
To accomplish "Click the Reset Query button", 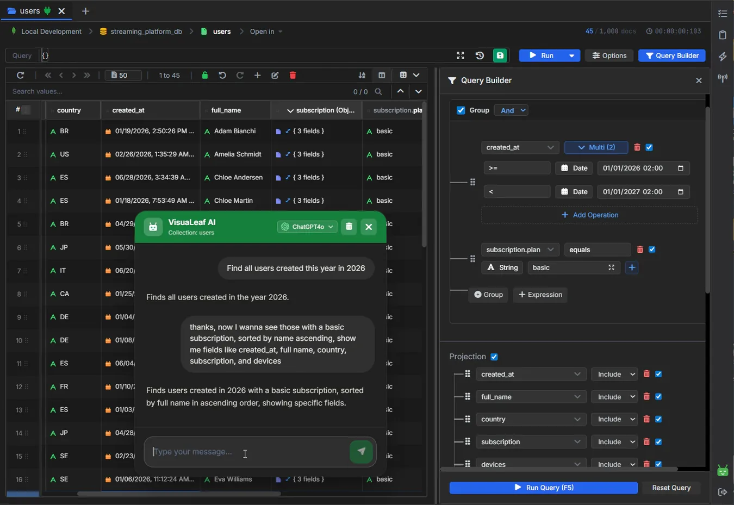I will [x=671, y=488].
